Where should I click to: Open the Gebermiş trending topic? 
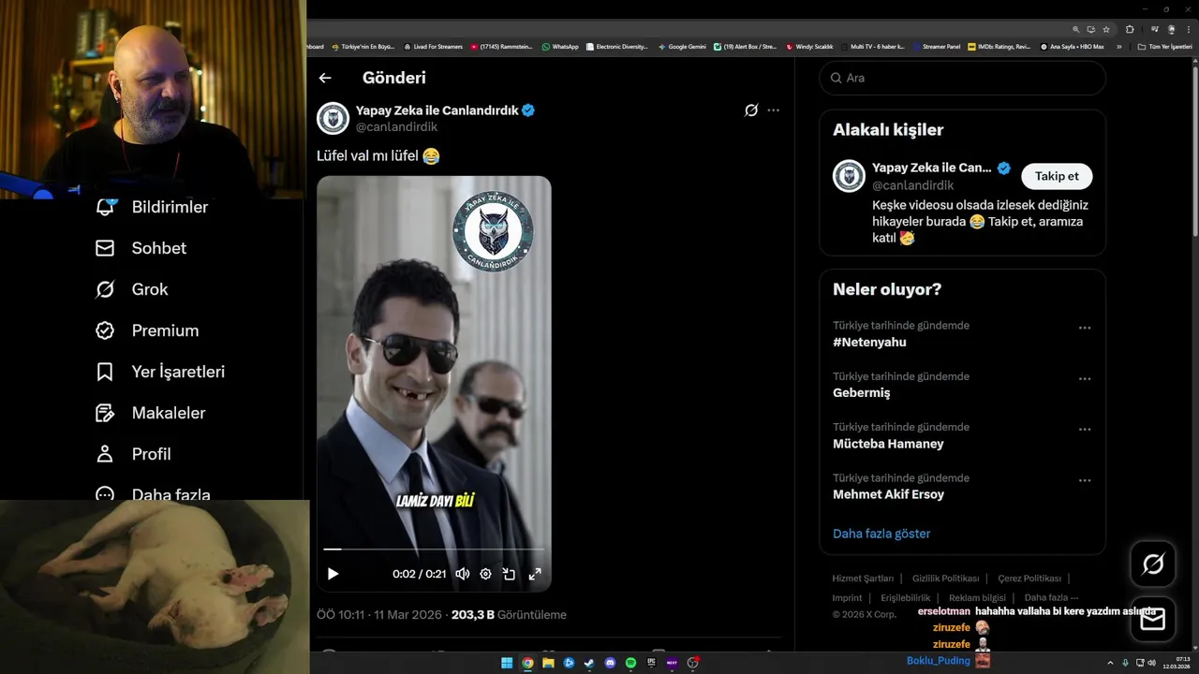click(862, 393)
